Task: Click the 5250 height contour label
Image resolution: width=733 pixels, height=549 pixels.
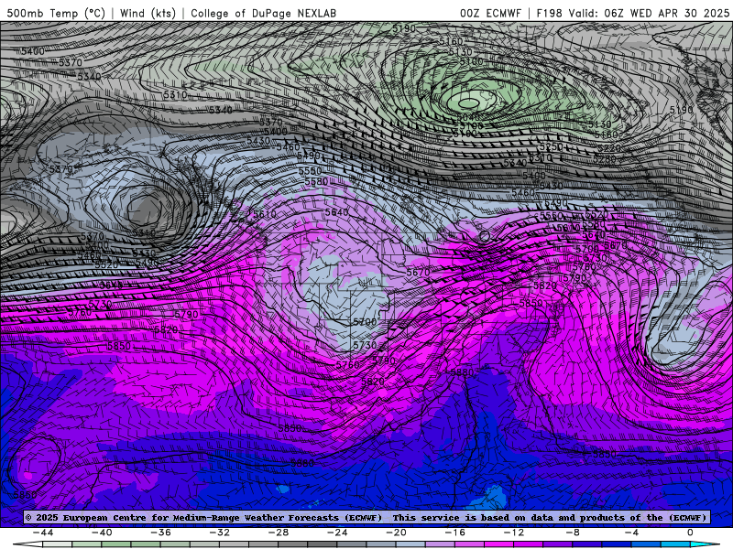Action: 551,146
